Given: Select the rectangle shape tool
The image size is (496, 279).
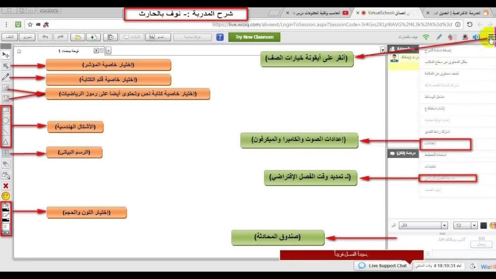Looking at the screenshot, I should (6, 110).
